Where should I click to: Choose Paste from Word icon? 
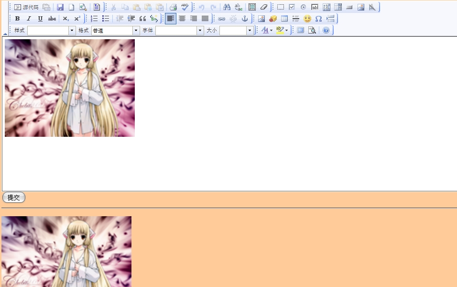coord(160,7)
